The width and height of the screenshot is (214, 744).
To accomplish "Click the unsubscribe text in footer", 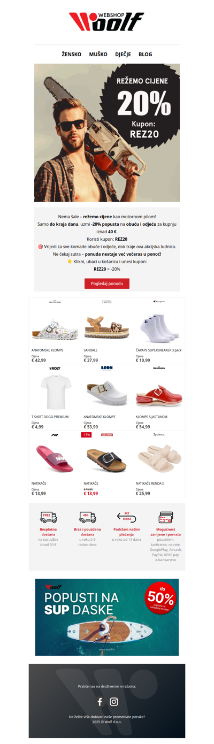I will pos(107,717).
